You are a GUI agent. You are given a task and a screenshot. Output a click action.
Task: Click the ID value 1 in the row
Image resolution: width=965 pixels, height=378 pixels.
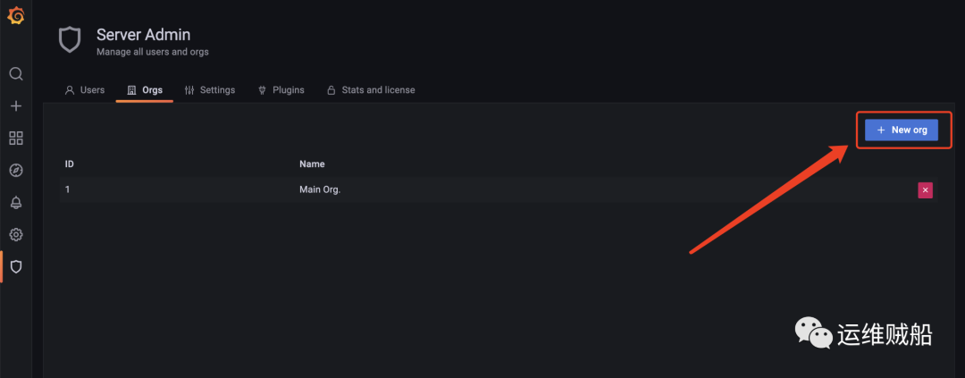pos(68,189)
